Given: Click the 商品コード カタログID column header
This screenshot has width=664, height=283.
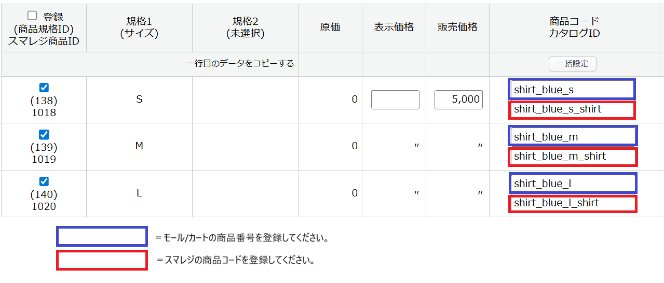Looking at the screenshot, I should tap(574, 27).
